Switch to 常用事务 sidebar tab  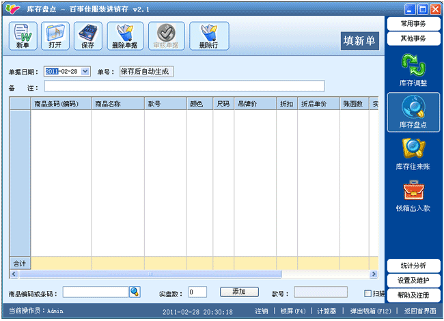coord(413,23)
